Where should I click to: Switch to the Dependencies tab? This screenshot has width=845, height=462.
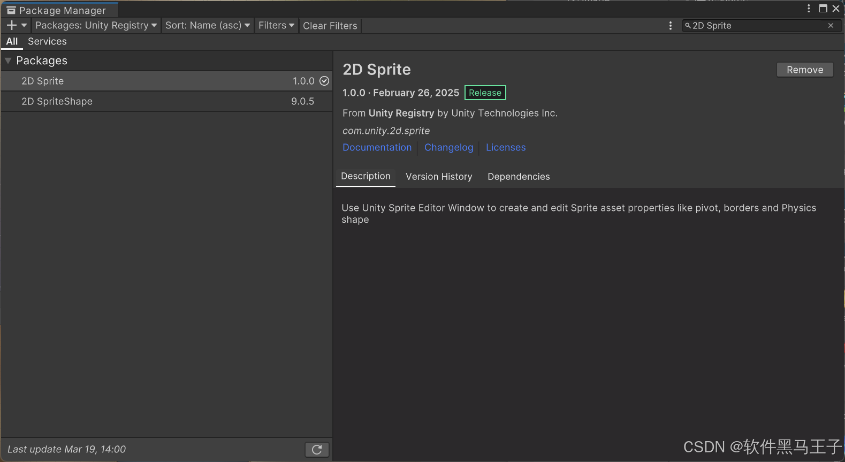click(x=519, y=177)
